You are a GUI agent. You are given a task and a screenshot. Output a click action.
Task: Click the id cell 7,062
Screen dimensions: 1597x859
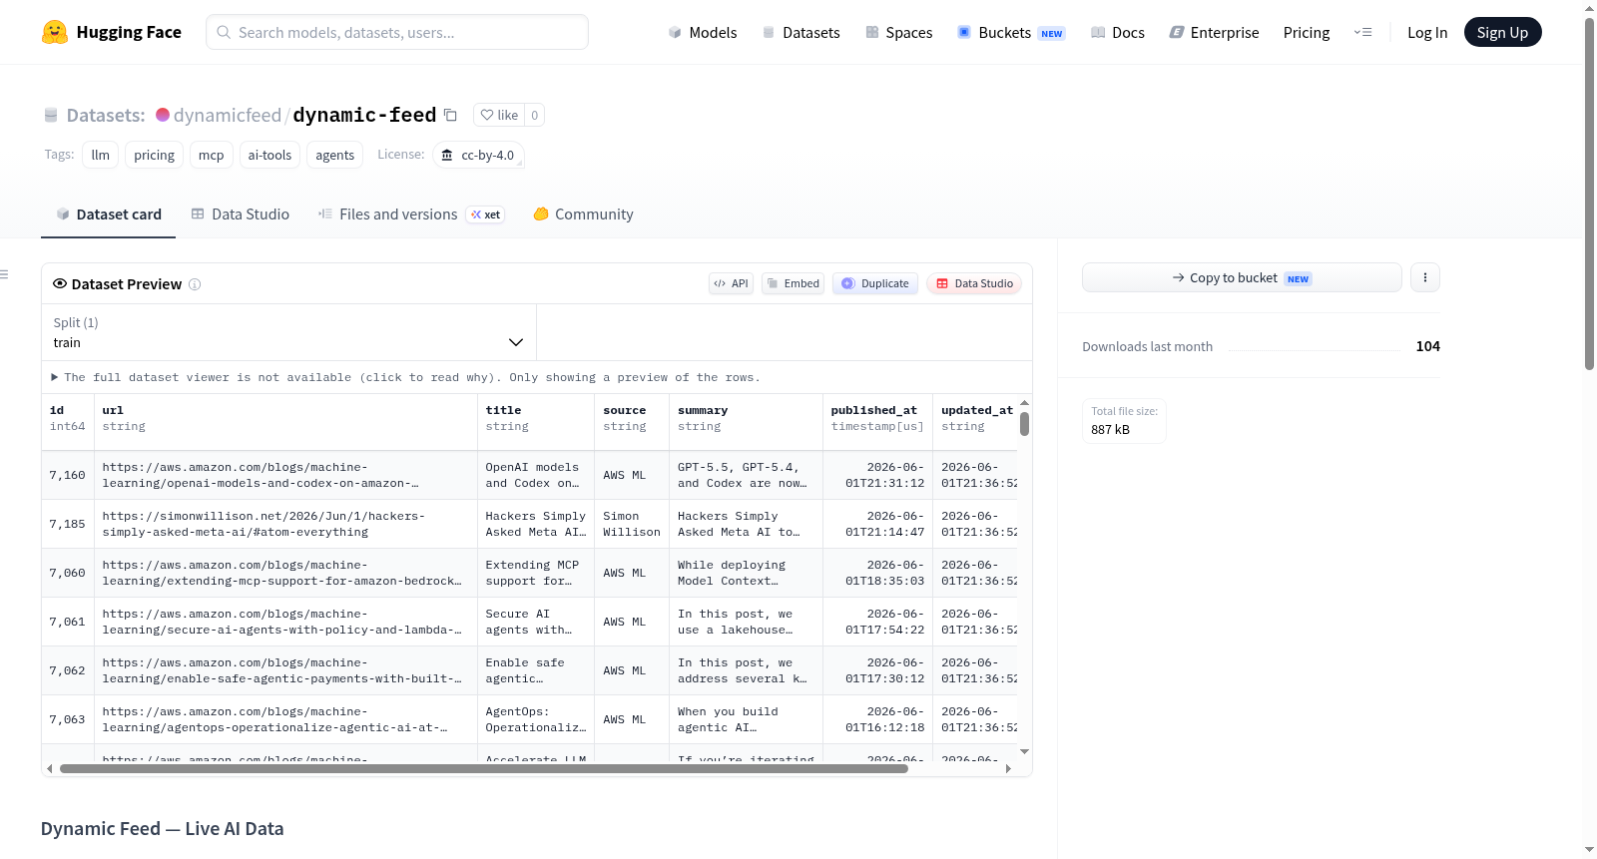[68, 670]
